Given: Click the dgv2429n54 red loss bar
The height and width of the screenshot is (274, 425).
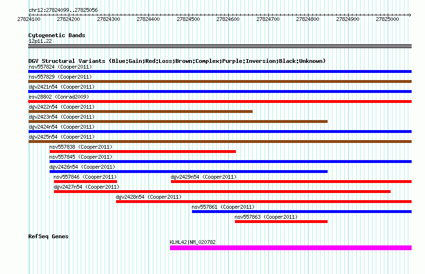Looking at the screenshot, I should click(291, 182).
